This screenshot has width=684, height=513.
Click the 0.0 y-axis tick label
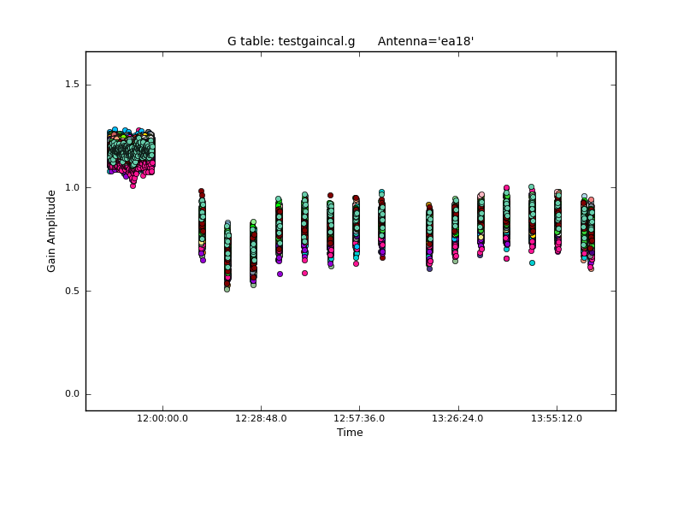[69, 394]
